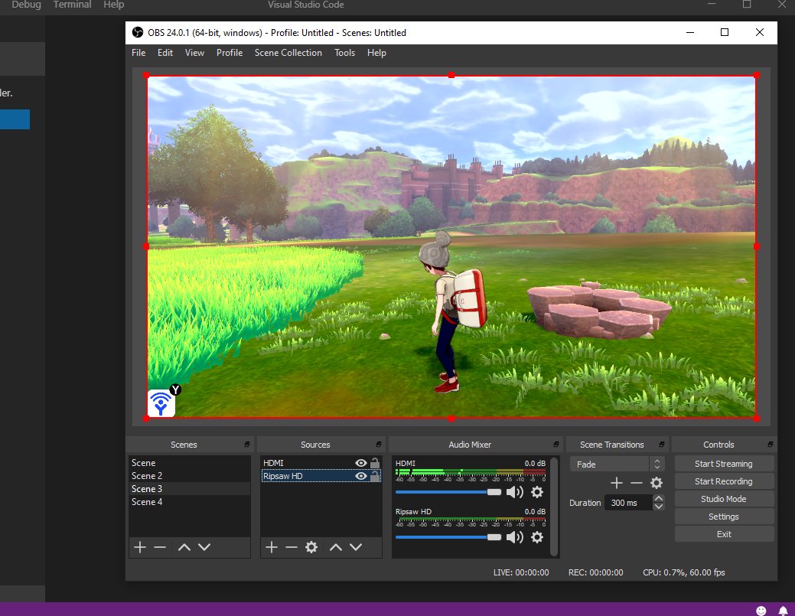Open the File menu in OBS
Image resolution: width=795 pixels, height=616 pixels.
pos(138,53)
